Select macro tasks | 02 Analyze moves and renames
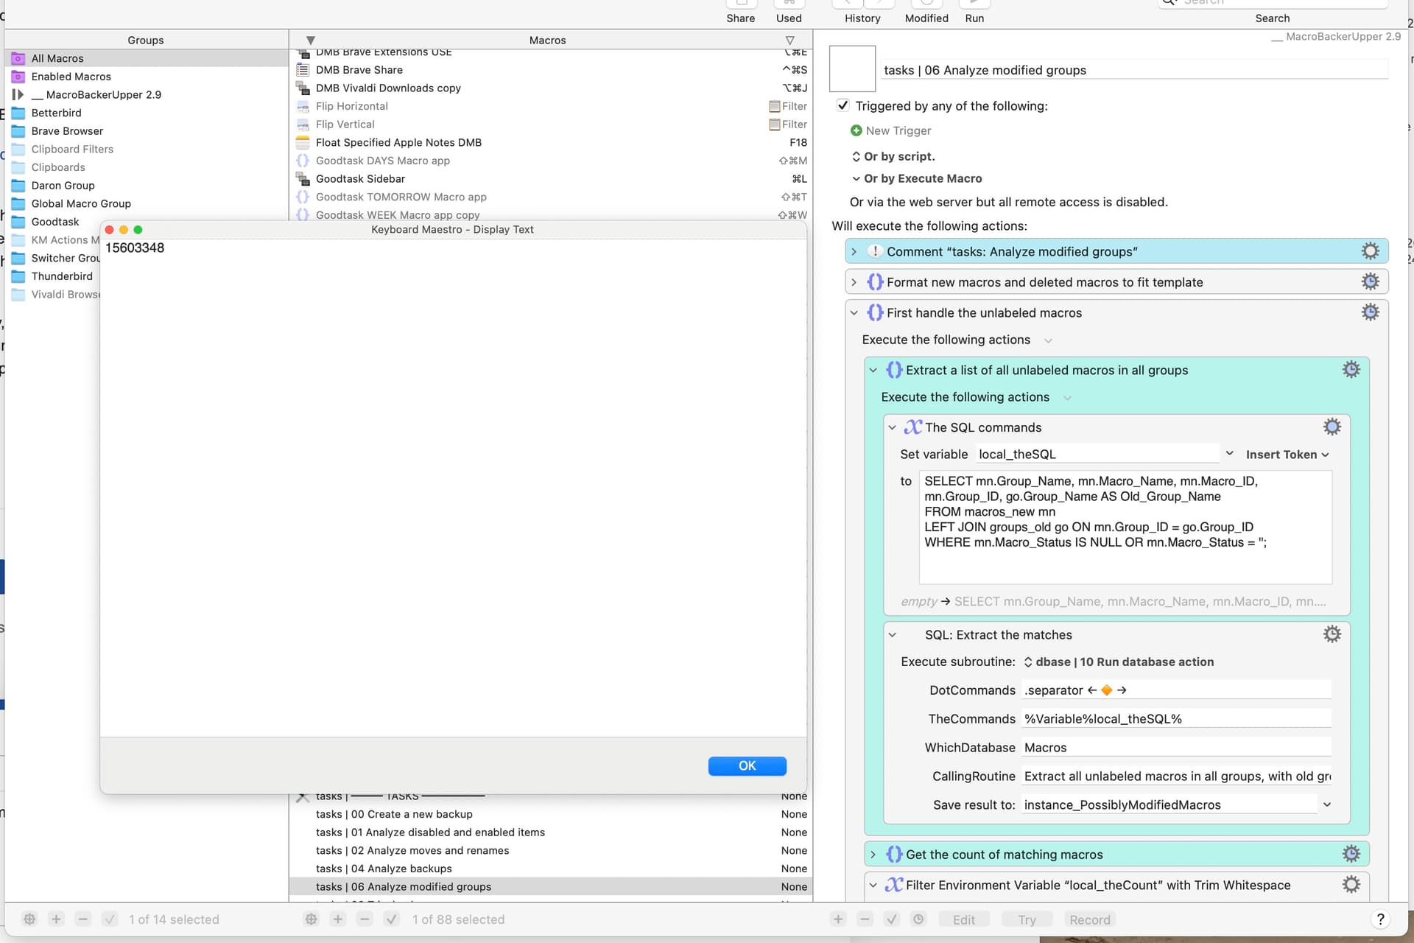This screenshot has width=1414, height=943. click(551, 850)
